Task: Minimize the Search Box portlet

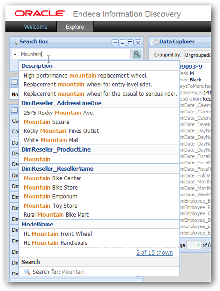Action: [x=123, y=43]
